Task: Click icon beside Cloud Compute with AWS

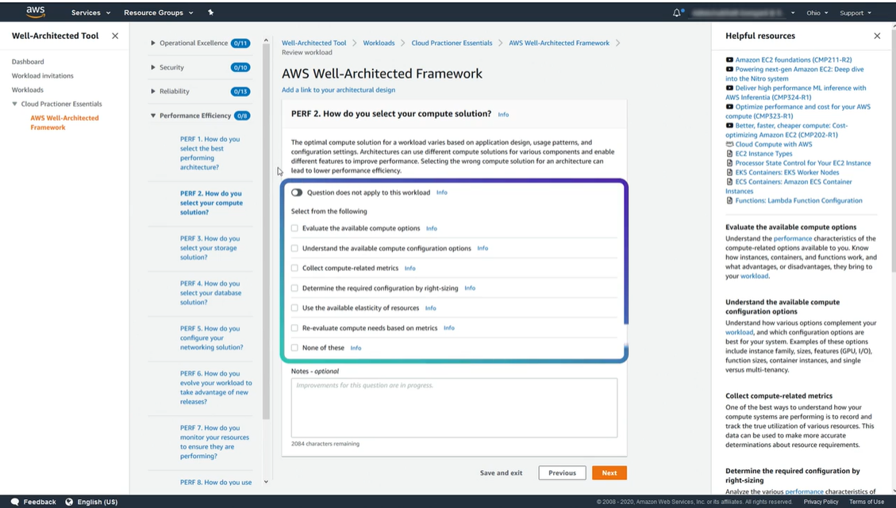Action: (729, 144)
